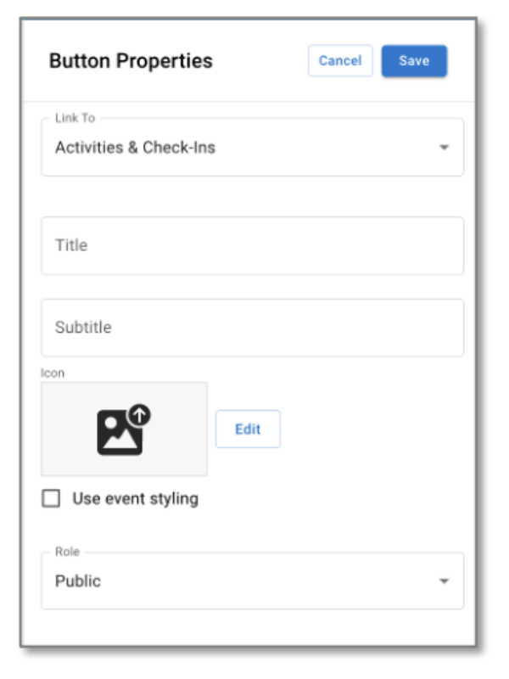The height and width of the screenshot is (679, 509).
Task: Click the "Link To" field label
Action: point(75,118)
